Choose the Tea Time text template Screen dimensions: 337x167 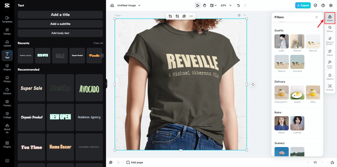tap(31, 147)
